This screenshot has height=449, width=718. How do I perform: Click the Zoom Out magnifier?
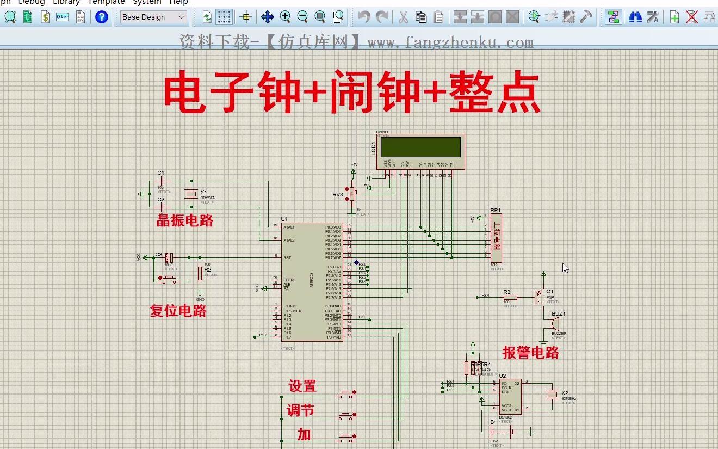pyautogui.click(x=302, y=17)
